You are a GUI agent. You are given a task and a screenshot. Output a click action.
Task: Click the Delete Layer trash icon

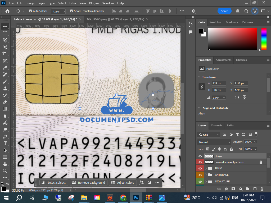pyautogui.click(x=262, y=189)
